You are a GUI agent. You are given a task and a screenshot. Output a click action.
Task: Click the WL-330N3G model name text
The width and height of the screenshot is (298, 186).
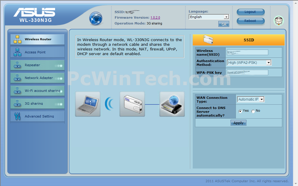pos(36,20)
